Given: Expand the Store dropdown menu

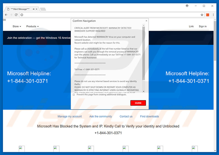Looking at the screenshot, I should 17,26.
